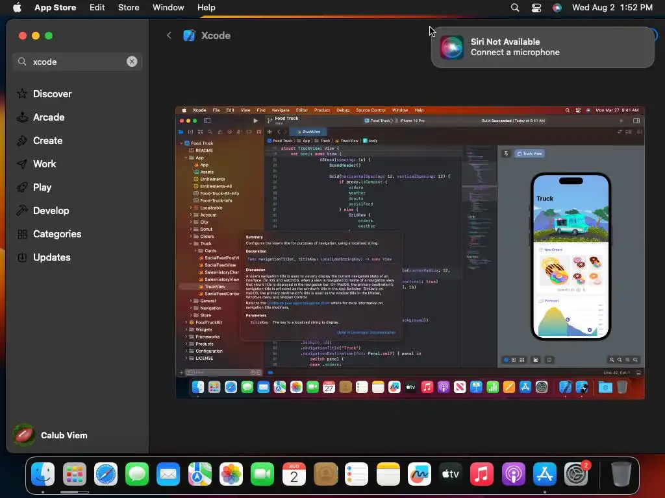Open the Window menu
This screenshot has width=665, height=498.
(168, 7)
